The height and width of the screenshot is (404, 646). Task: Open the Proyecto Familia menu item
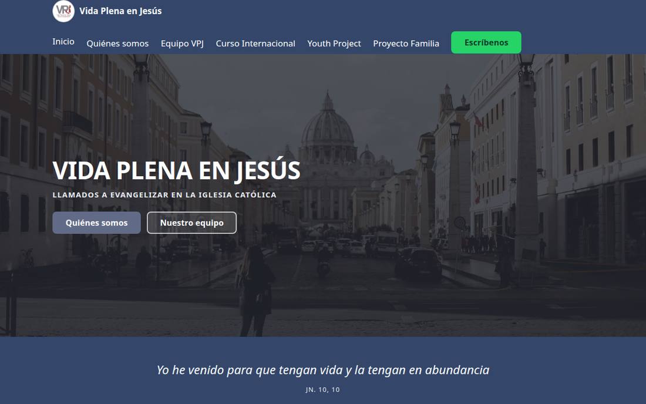pos(406,43)
